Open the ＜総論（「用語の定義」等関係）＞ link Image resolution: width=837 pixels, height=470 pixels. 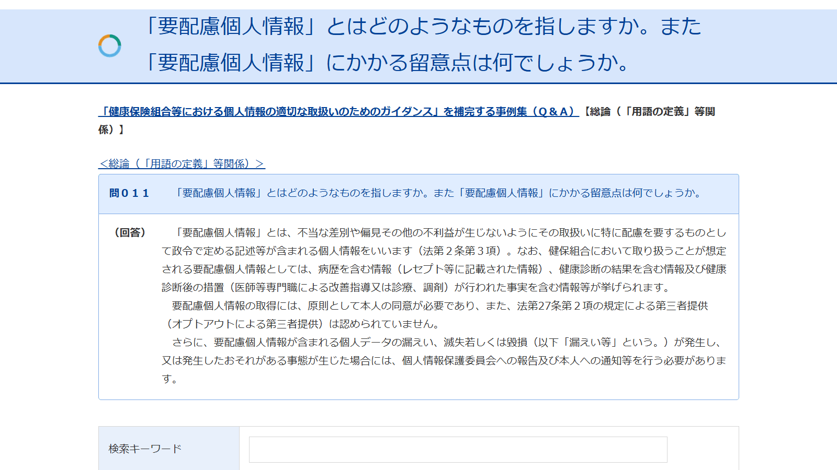click(x=182, y=164)
